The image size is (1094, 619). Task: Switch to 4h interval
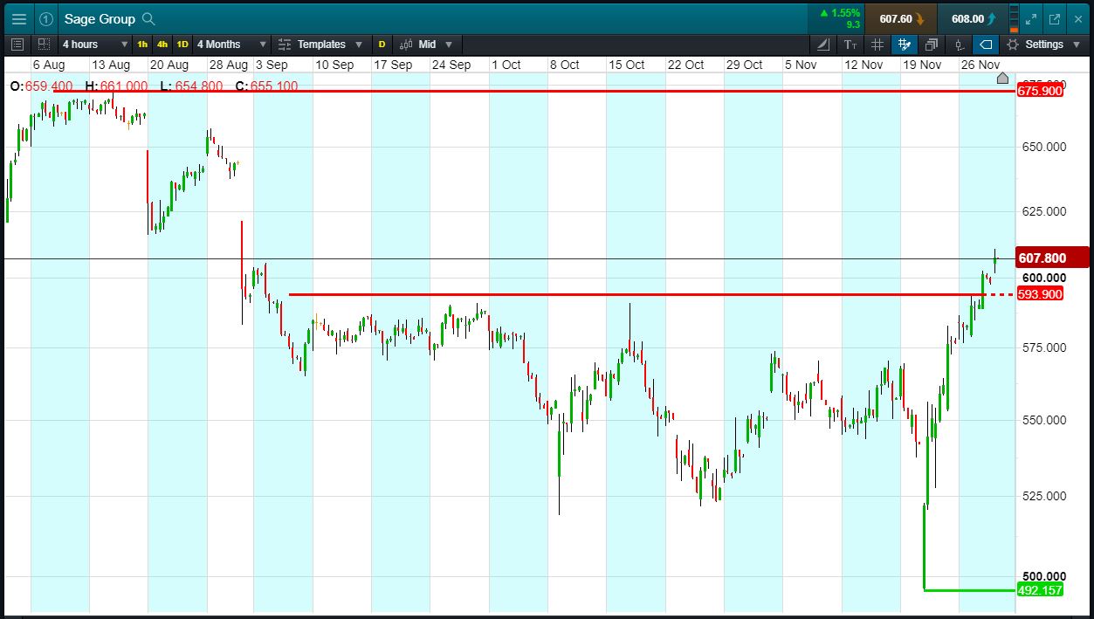(162, 44)
